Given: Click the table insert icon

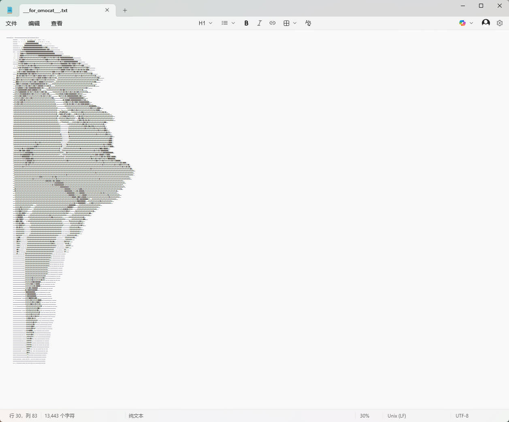Looking at the screenshot, I should pyautogui.click(x=286, y=23).
